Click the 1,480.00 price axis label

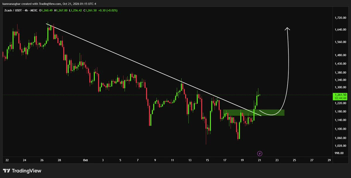click(x=340, y=55)
